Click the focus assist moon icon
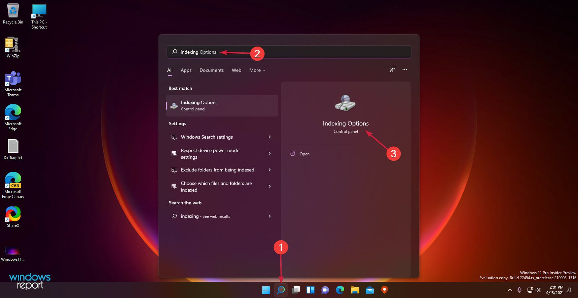 (x=569, y=290)
